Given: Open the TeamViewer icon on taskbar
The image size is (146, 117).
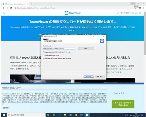Looking at the screenshot, I should (x=87, y=115).
